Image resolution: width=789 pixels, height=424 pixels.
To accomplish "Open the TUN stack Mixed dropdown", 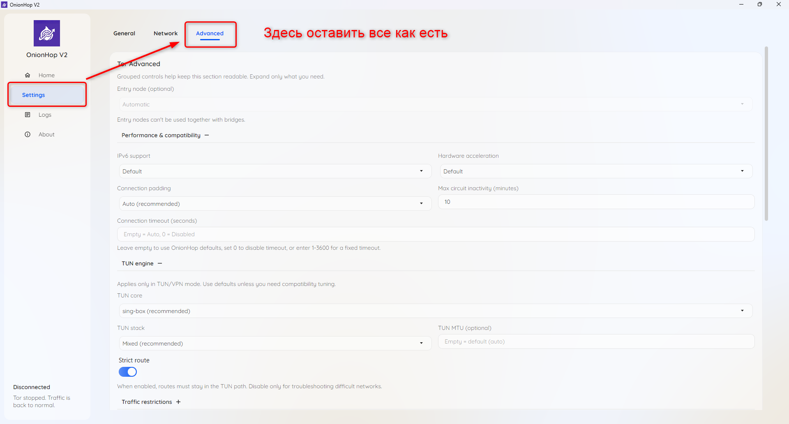I will pyautogui.click(x=275, y=343).
